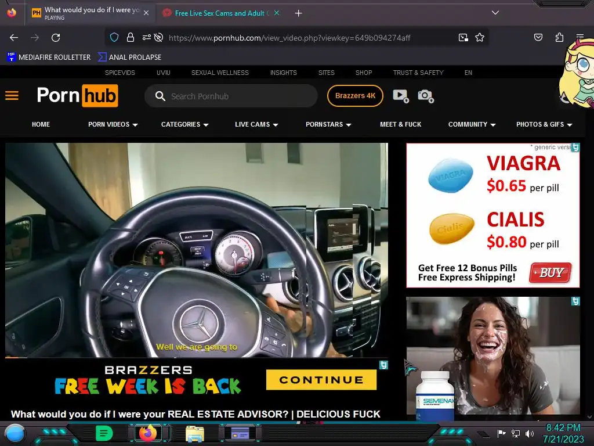Open the network tray icon
The image size is (594, 446).
[516, 433]
